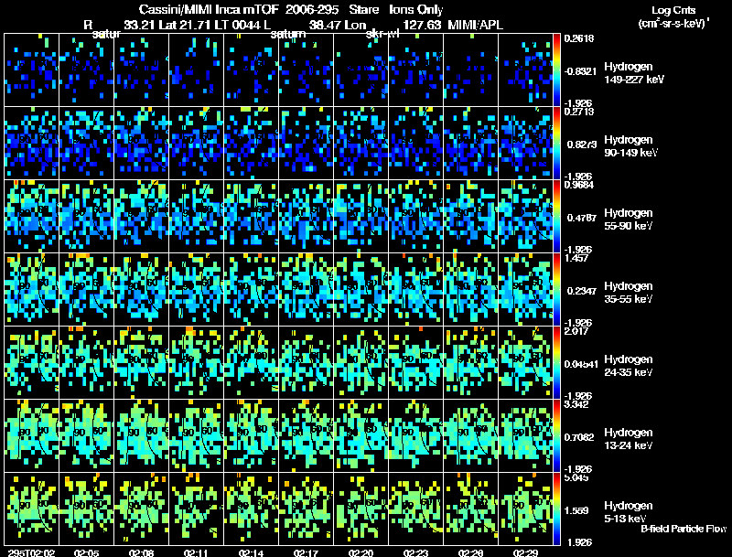Click the '5.045' color bar value
732x557 pixels.
[576, 477]
